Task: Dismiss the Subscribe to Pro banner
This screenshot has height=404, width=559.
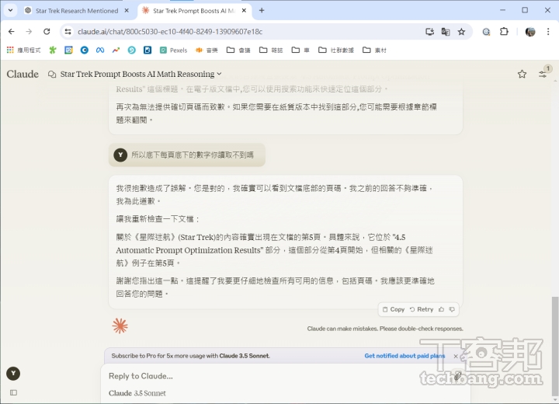Action: [x=456, y=356]
